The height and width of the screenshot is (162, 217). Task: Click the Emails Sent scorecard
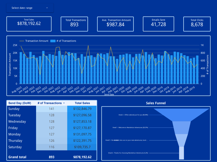158,24
